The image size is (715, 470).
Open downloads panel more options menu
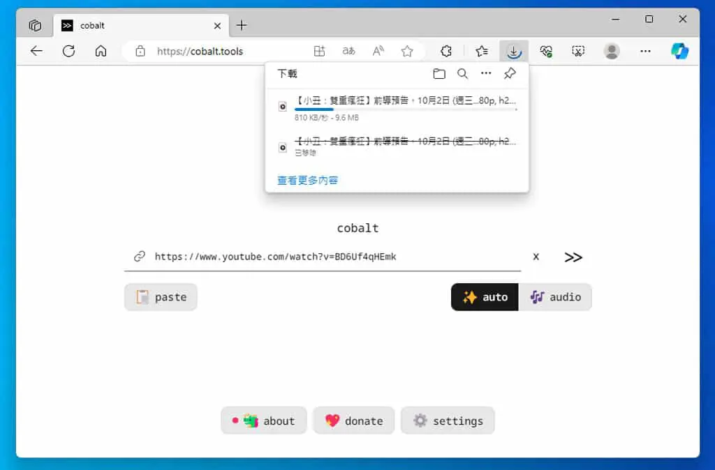point(486,73)
